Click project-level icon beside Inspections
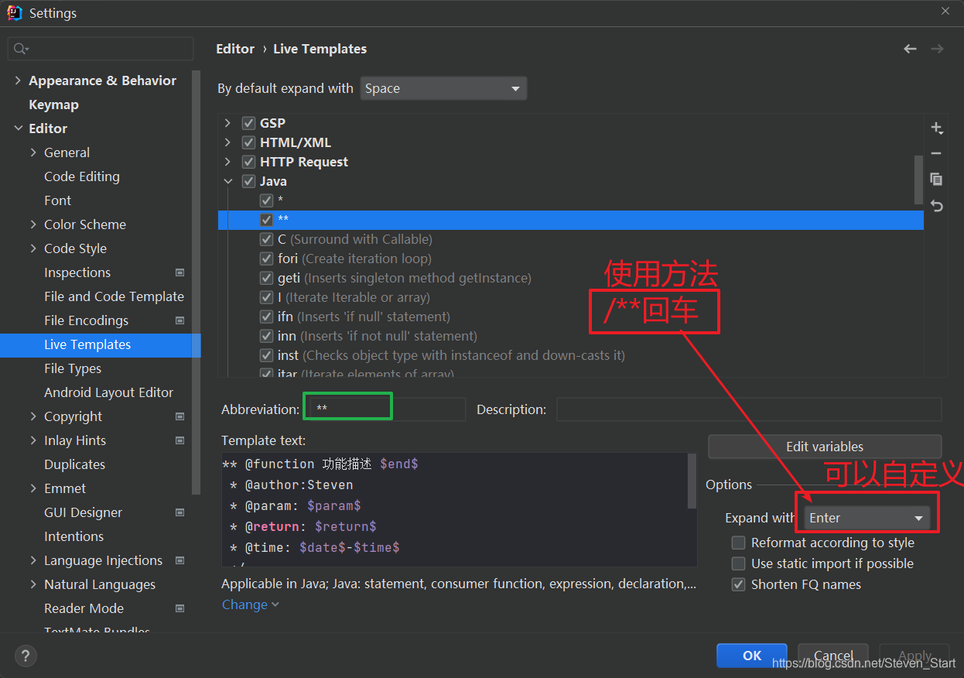The height and width of the screenshot is (678, 964). 180,272
